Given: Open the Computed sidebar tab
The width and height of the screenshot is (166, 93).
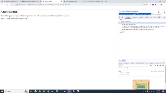Looking at the screenshot, I should [x=126, y=63].
